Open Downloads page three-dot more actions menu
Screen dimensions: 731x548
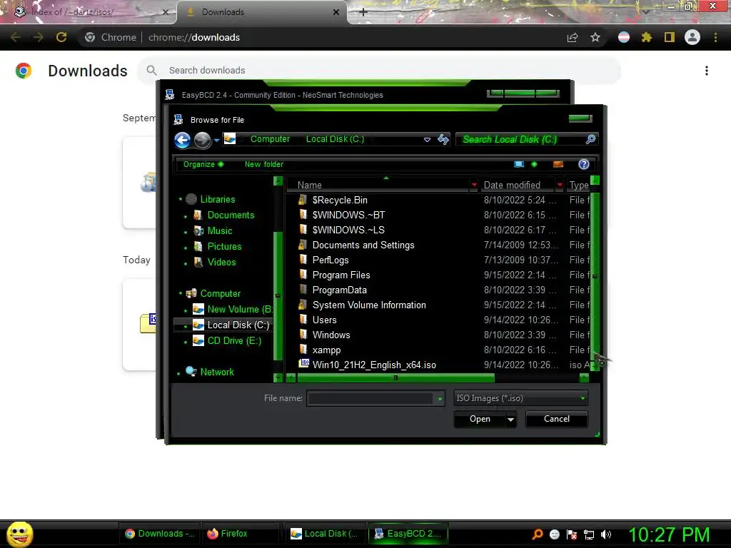[x=707, y=71]
